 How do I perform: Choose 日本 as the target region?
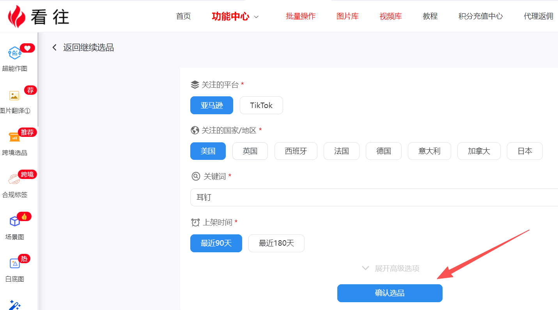pos(524,151)
